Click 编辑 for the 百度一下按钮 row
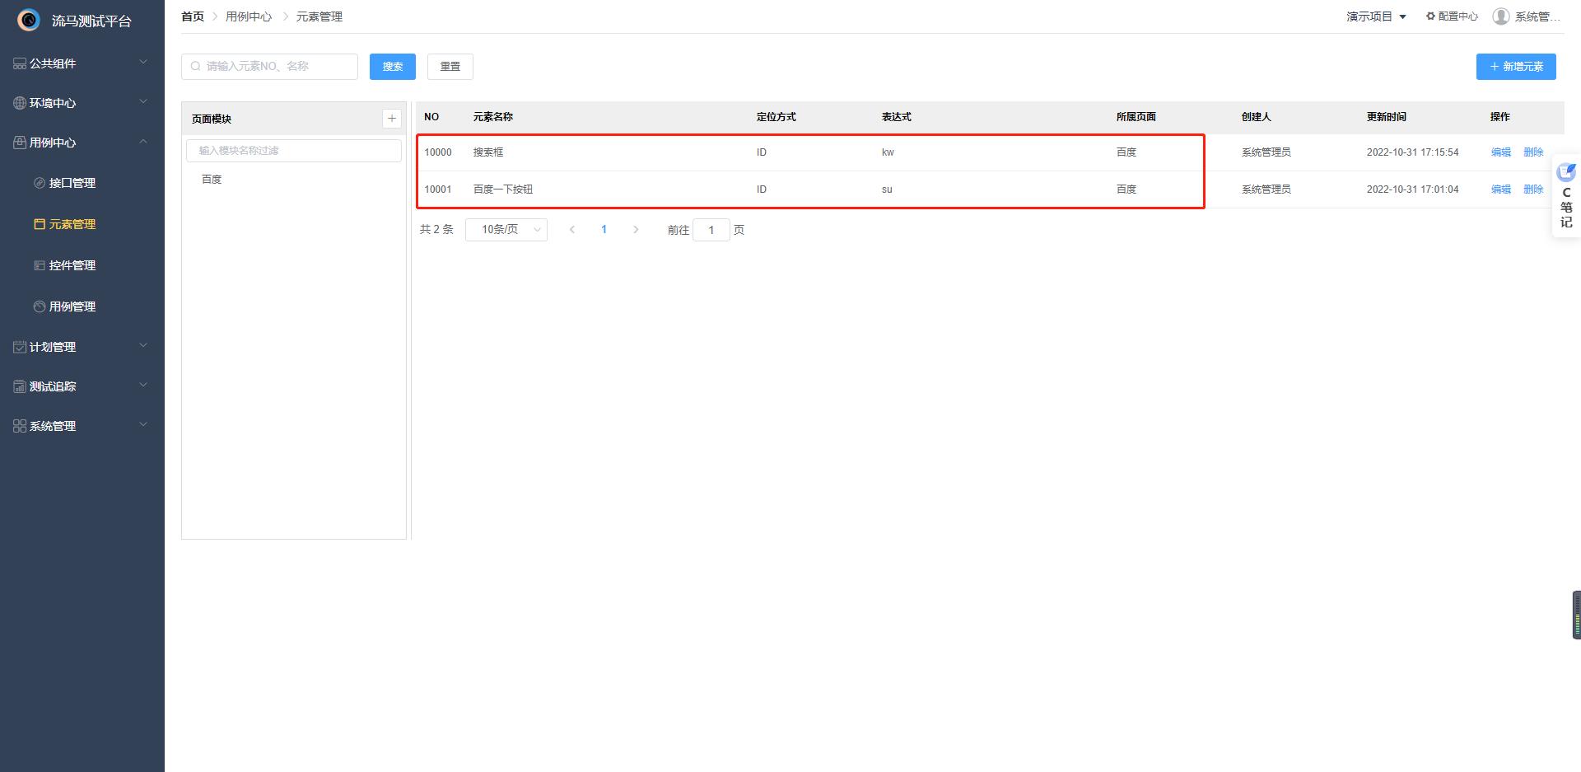1581x772 pixels. click(x=1501, y=189)
